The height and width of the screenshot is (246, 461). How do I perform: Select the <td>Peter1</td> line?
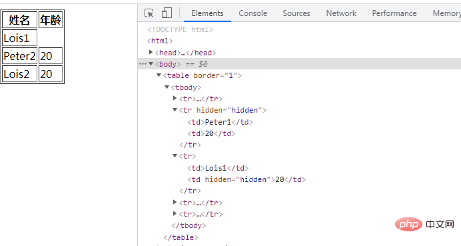[x=221, y=122]
